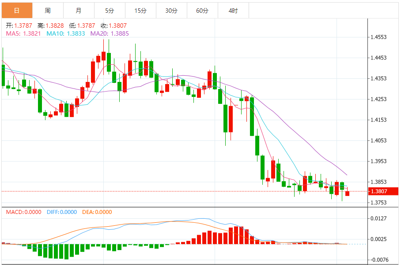Click the 1.4253 price axis label

379,99
